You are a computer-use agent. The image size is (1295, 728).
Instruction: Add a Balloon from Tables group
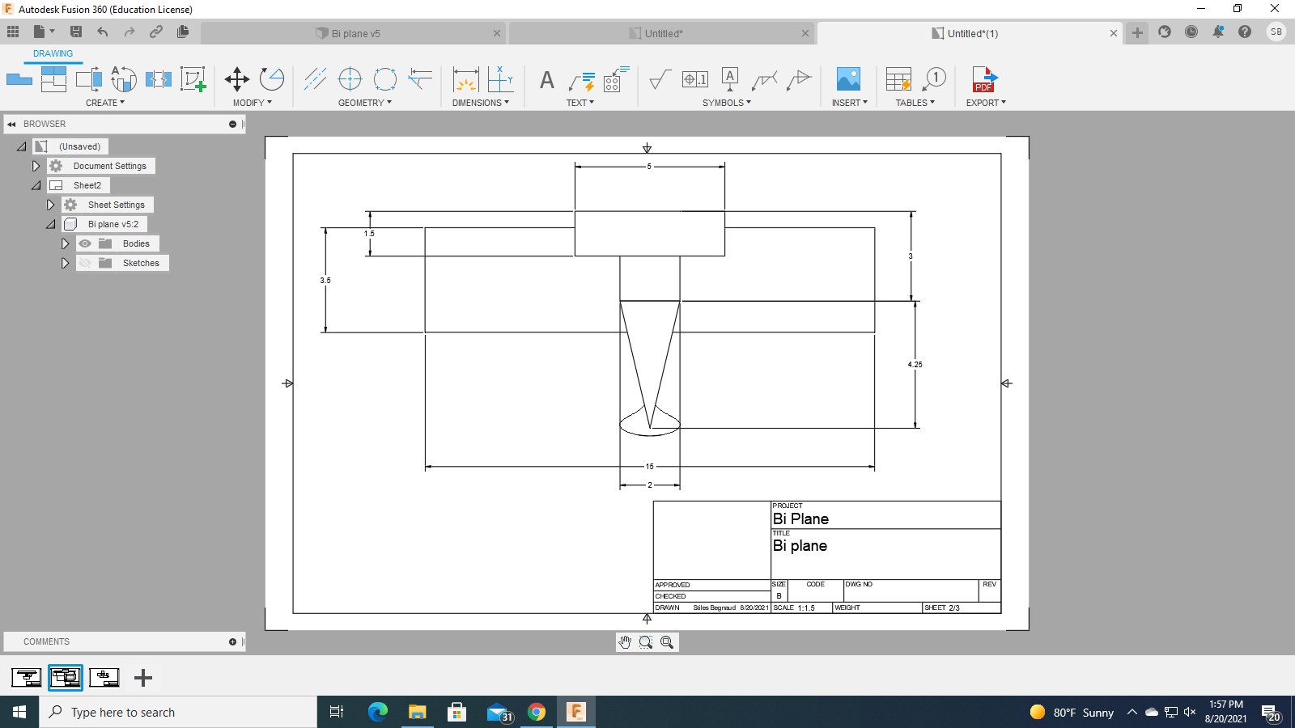point(935,78)
